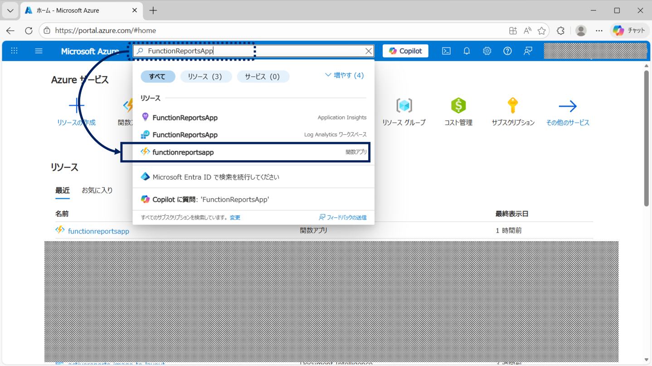This screenshot has height=366, width=652.
Task: Click page vertical scrollbar thumb
Action: point(647,138)
